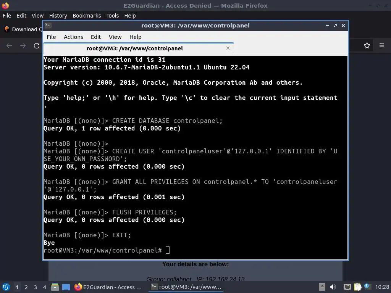Open the update notifier tray icon
This screenshot has width=391, height=293.
[x=367, y=287]
